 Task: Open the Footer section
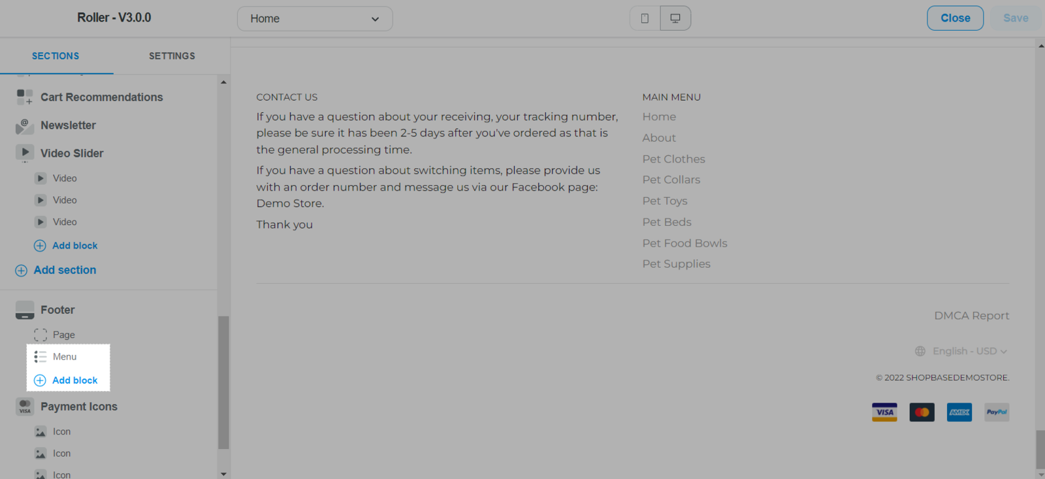point(57,310)
